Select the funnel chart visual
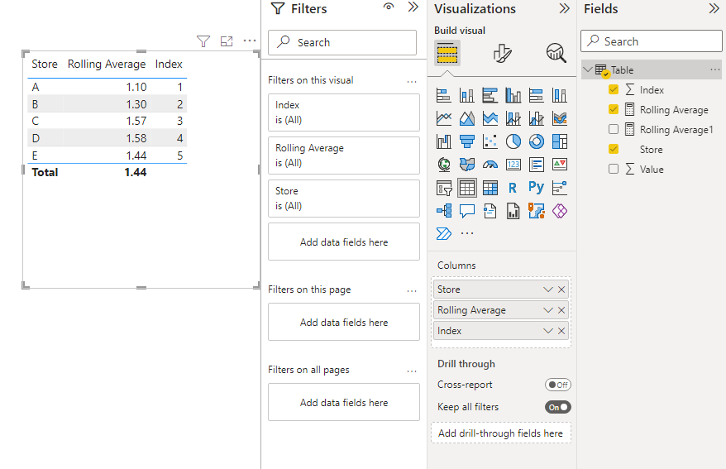 click(466, 141)
